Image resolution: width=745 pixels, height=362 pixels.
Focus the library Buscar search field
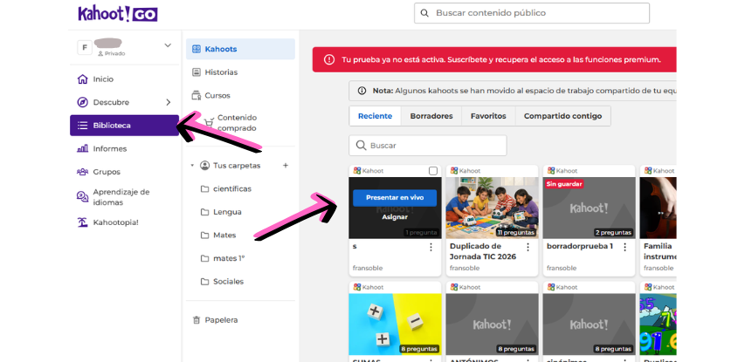(x=428, y=145)
